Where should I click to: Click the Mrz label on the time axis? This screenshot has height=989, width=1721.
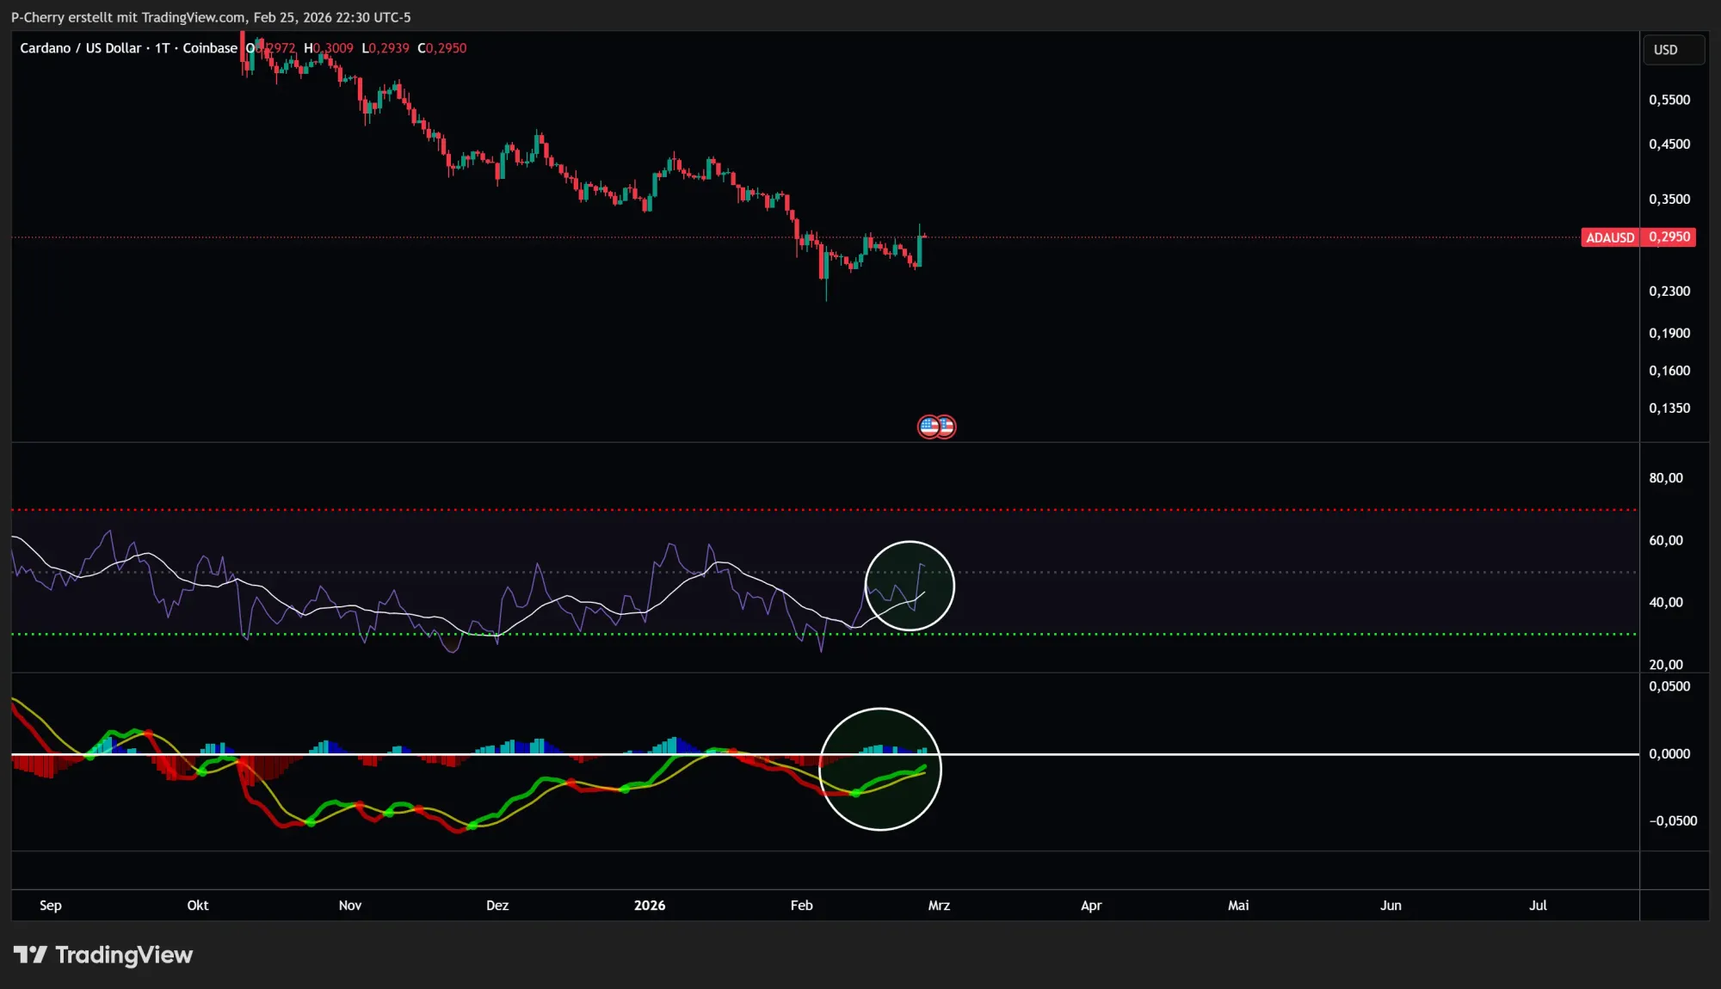939,906
